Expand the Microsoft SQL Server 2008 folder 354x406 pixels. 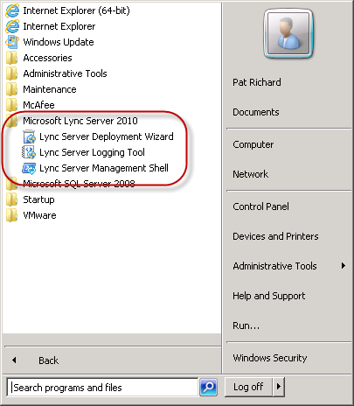(70, 184)
